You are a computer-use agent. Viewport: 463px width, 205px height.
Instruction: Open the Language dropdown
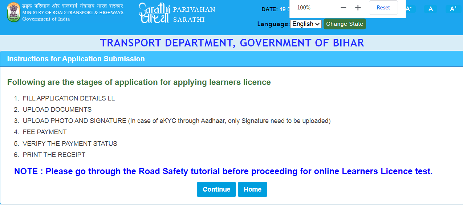coord(306,24)
